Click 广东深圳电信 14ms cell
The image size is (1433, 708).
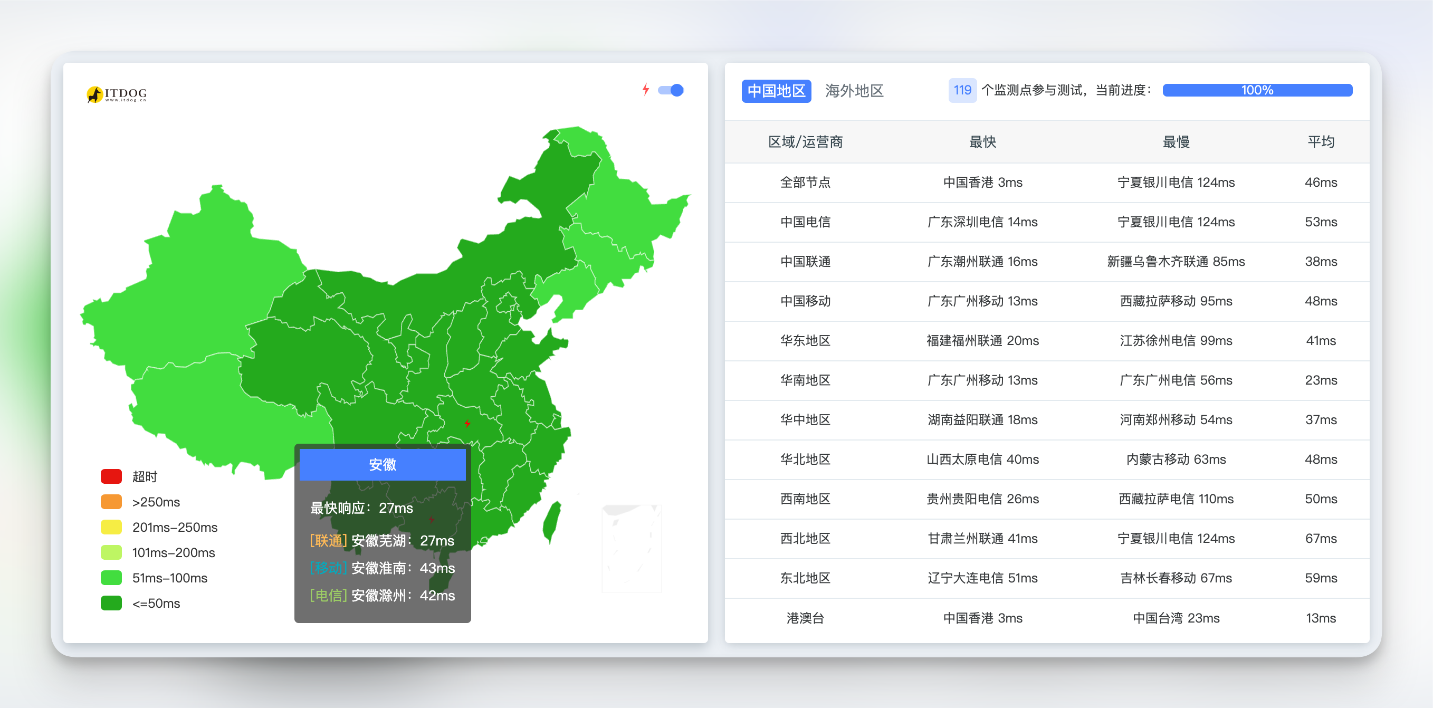(982, 222)
